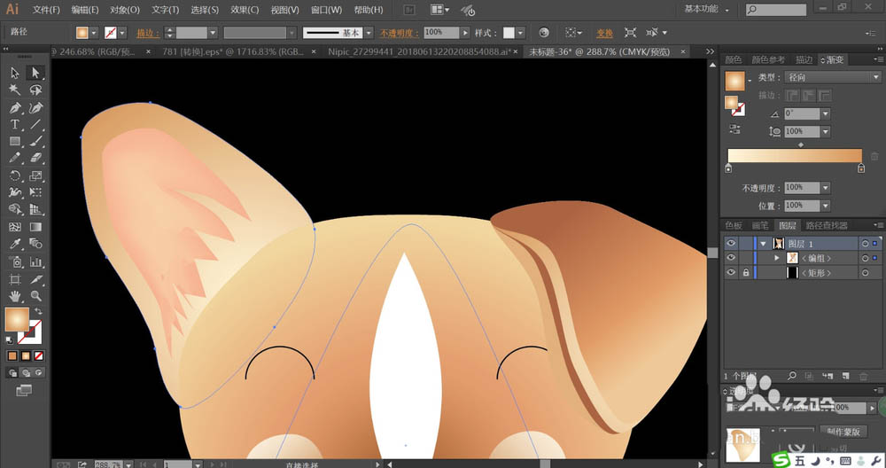Toggle visibility of 编组 sublayer
This screenshot has height=468, width=886.
point(731,258)
